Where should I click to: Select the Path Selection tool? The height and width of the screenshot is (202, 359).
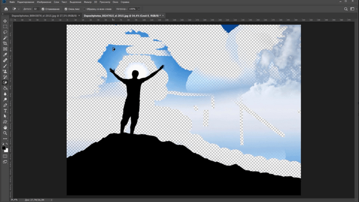5,116
